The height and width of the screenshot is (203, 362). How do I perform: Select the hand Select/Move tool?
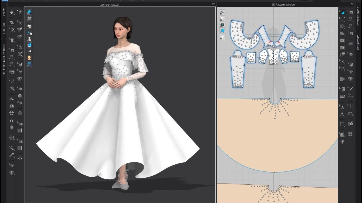pos(12,23)
